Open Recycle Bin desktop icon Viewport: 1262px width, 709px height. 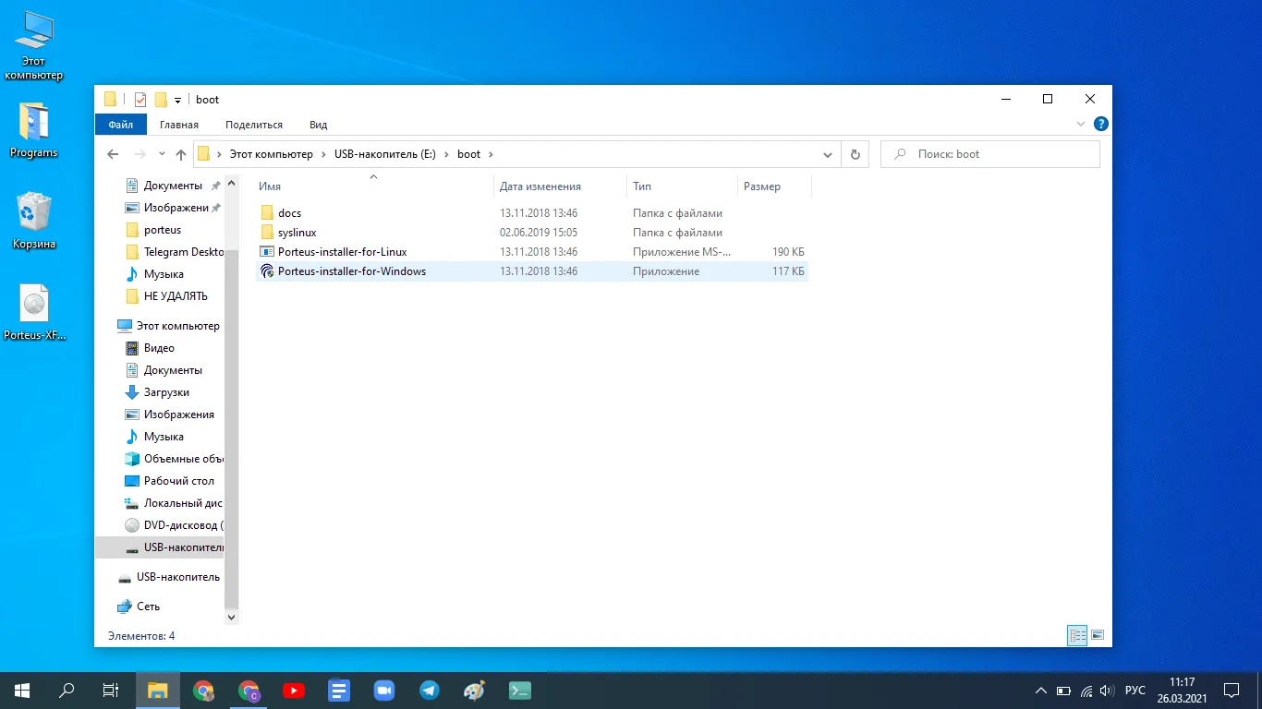[x=34, y=221]
